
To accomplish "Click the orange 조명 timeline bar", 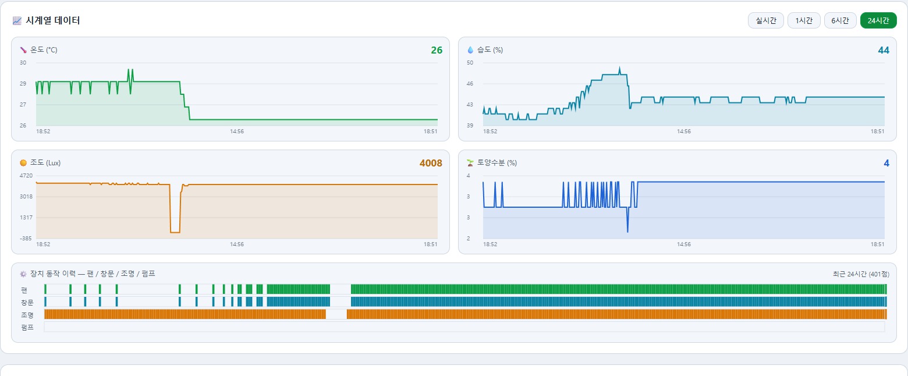I will pyautogui.click(x=464, y=314).
